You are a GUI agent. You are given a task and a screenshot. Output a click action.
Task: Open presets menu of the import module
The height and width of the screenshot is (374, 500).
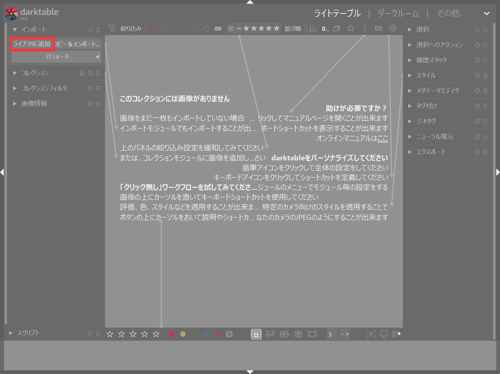click(98, 30)
